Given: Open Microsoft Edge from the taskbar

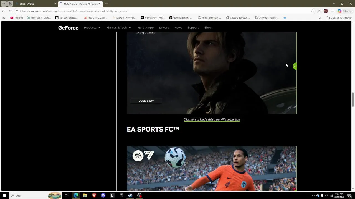Looking at the screenshot, I should pyautogui.click(x=76, y=195).
